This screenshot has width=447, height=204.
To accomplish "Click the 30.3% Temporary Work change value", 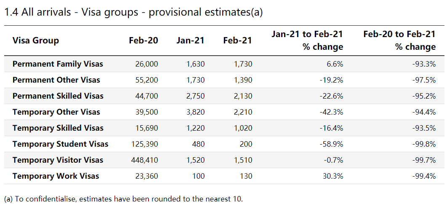I will (333, 176).
